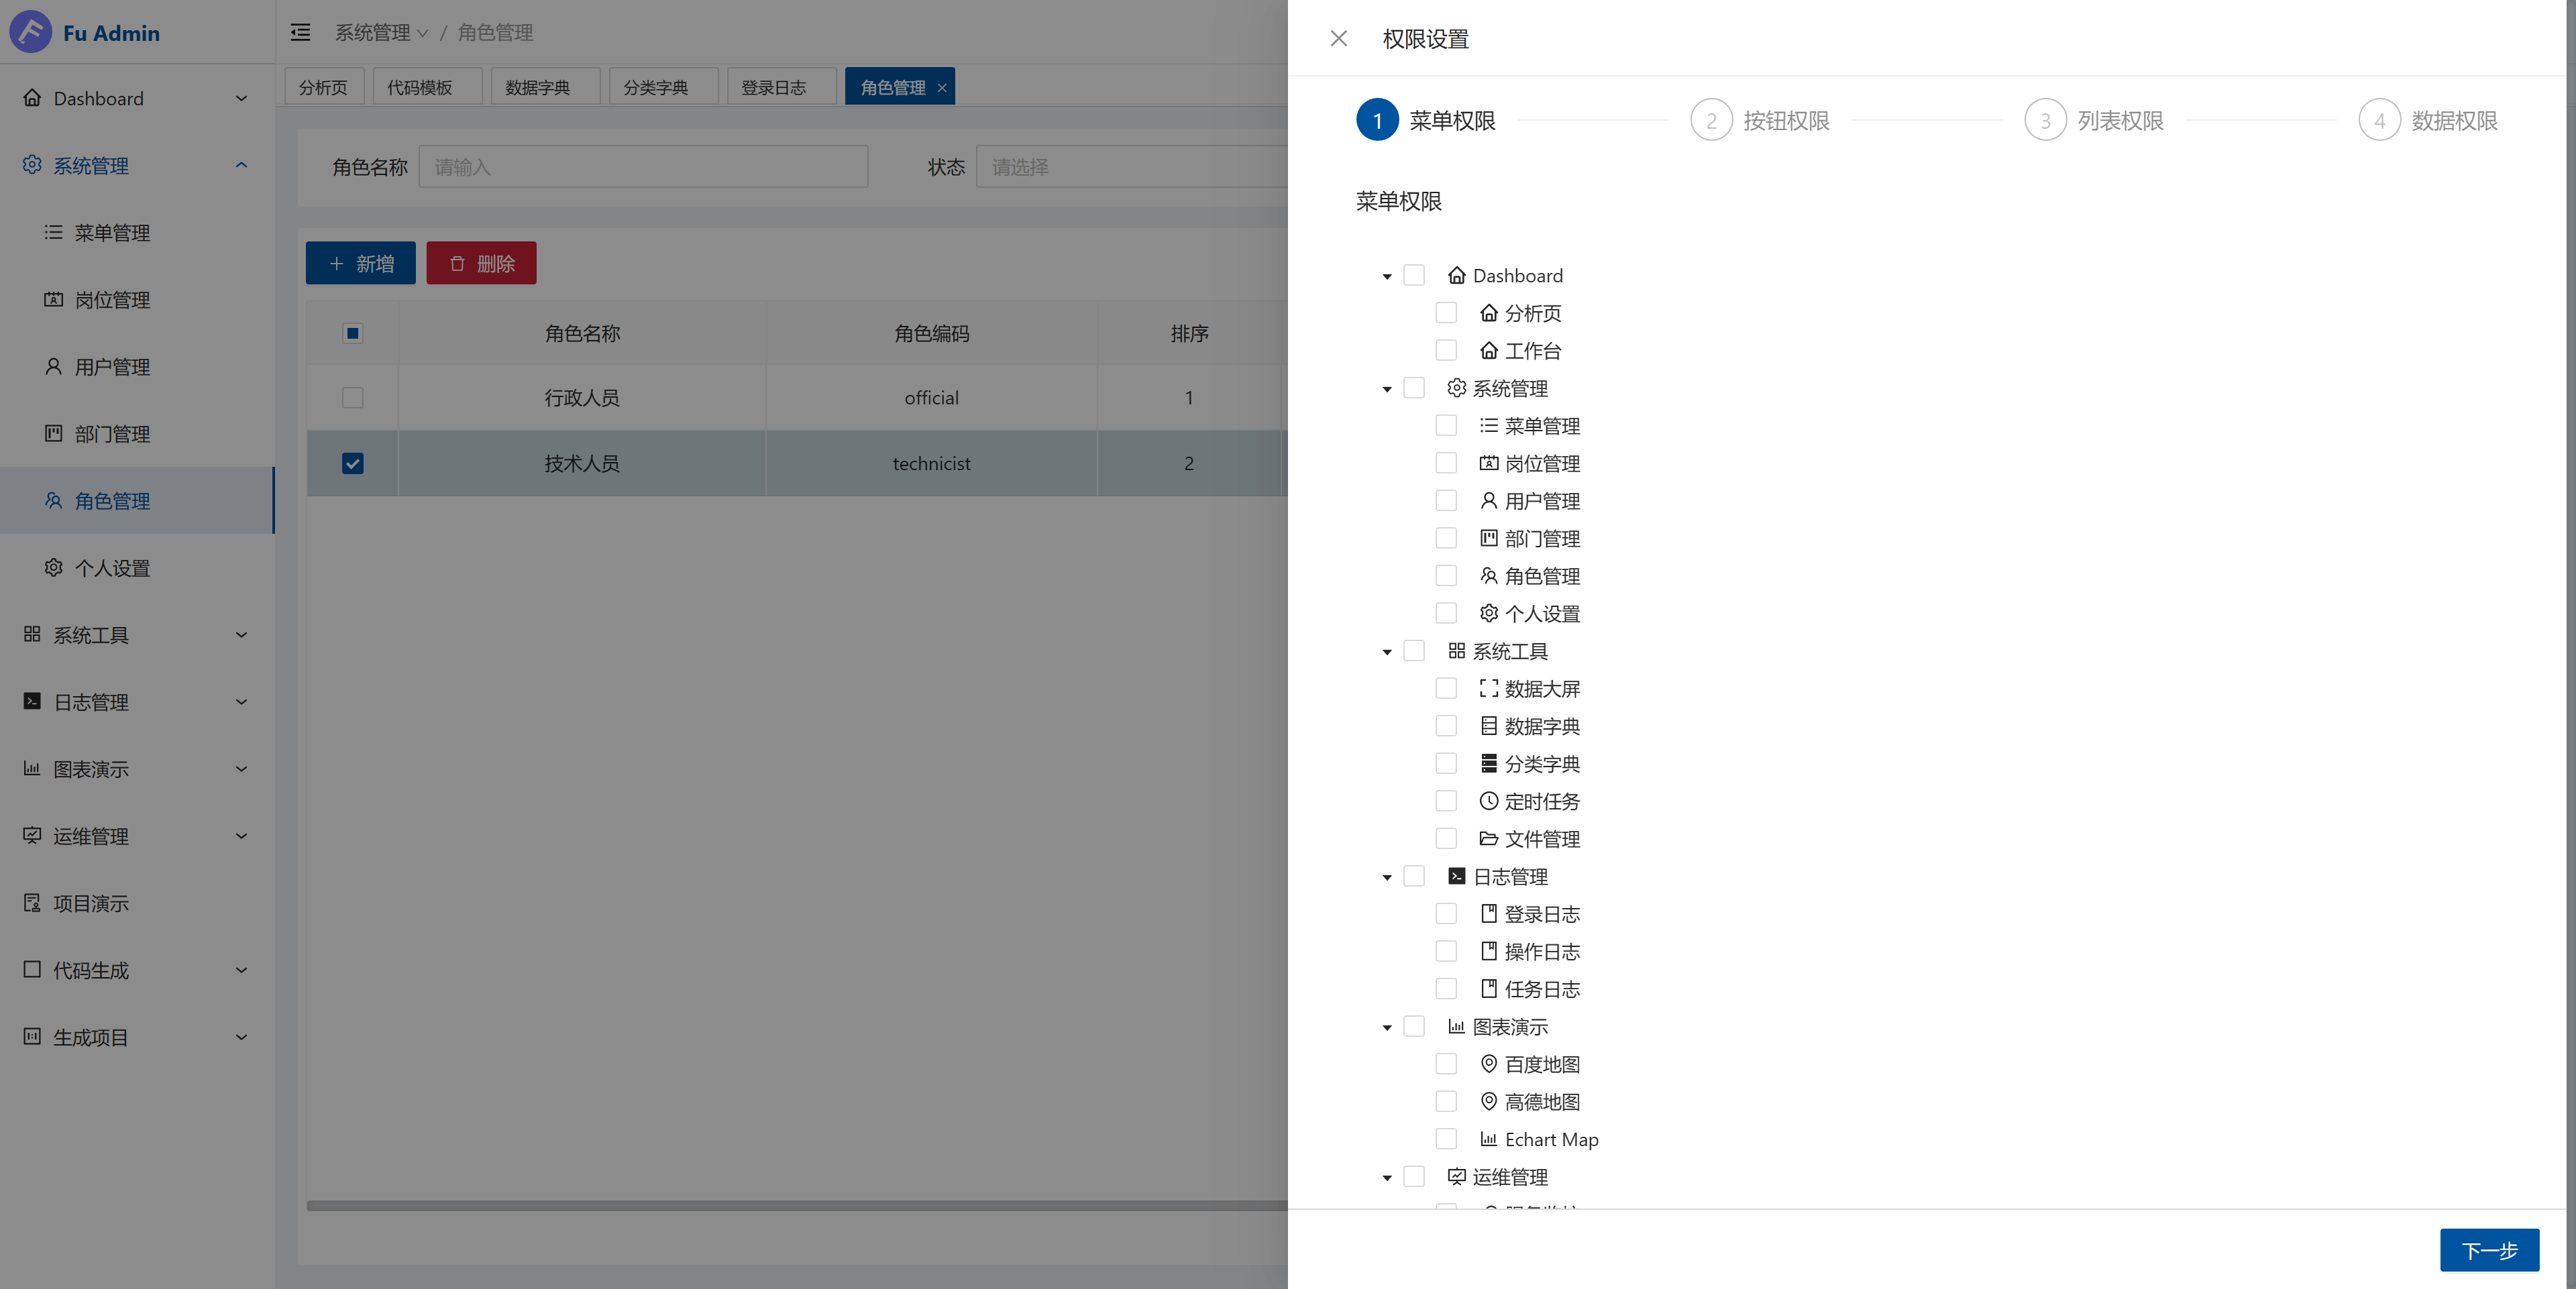Viewport: 2576px width, 1289px height.
Task: Click the Fu Admin logo icon
Action: 31,32
